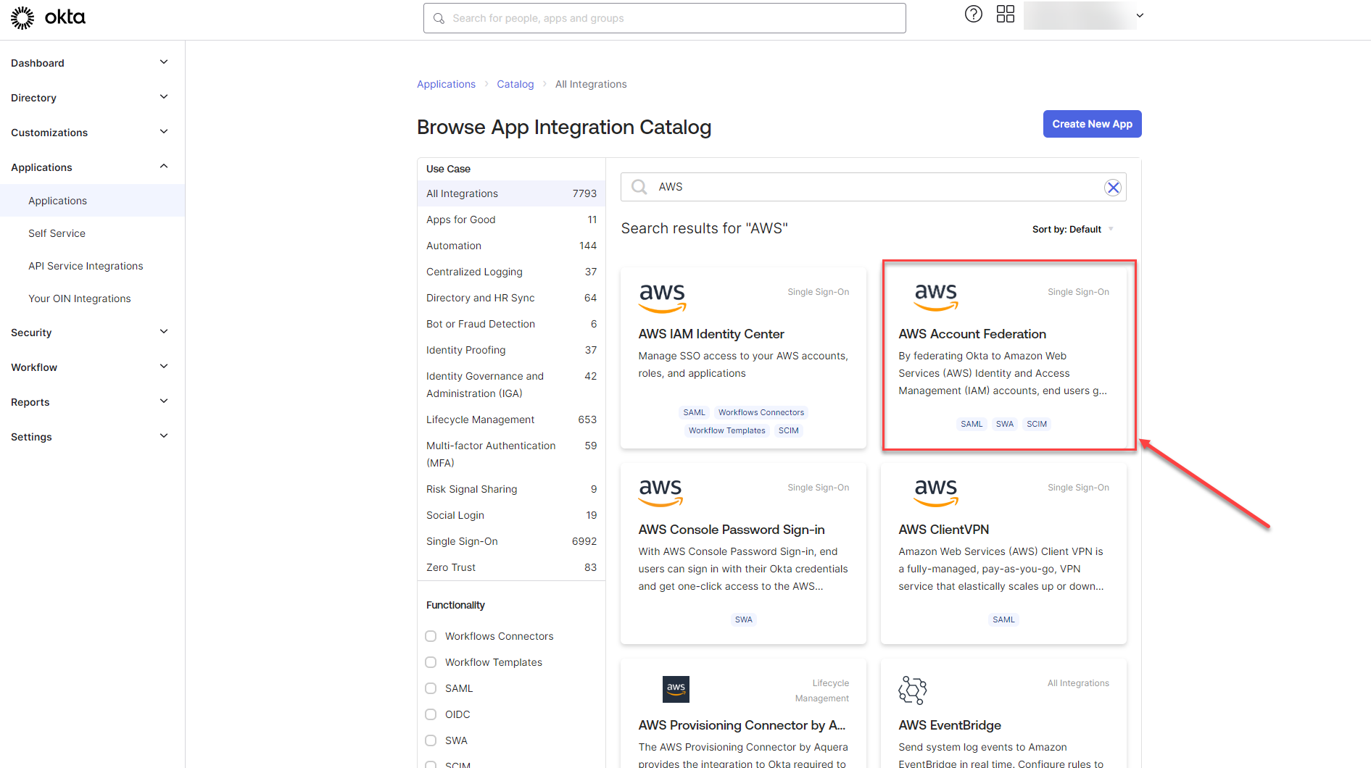The width and height of the screenshot is (1371, 768).
Task: Clear the AWS search with X icon
Action: (1112, 188)
